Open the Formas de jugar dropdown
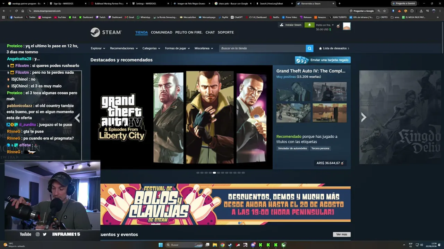 tap(177, 48)
